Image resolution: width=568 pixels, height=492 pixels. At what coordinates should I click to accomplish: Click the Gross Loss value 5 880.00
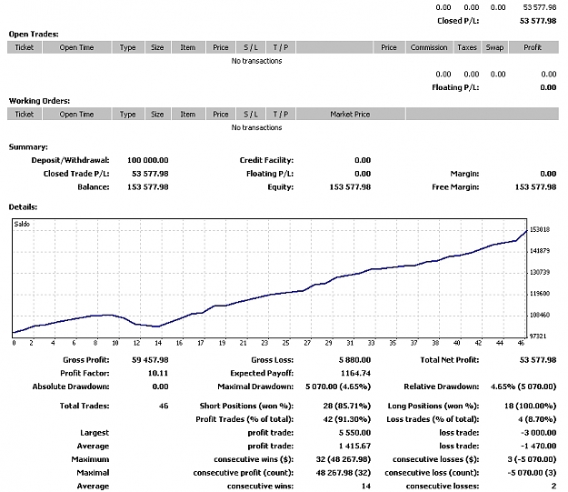coord(354,360)
